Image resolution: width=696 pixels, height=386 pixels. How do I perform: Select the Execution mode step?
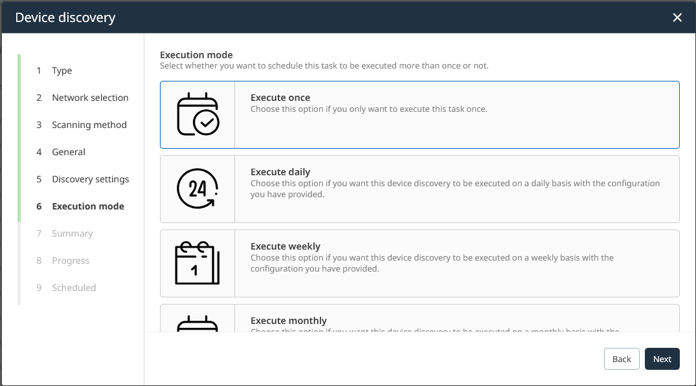(x=88, y=206)
